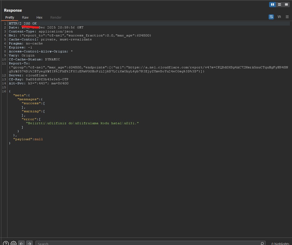Click line number 11 in the gutter

click(x=4, y=63)
